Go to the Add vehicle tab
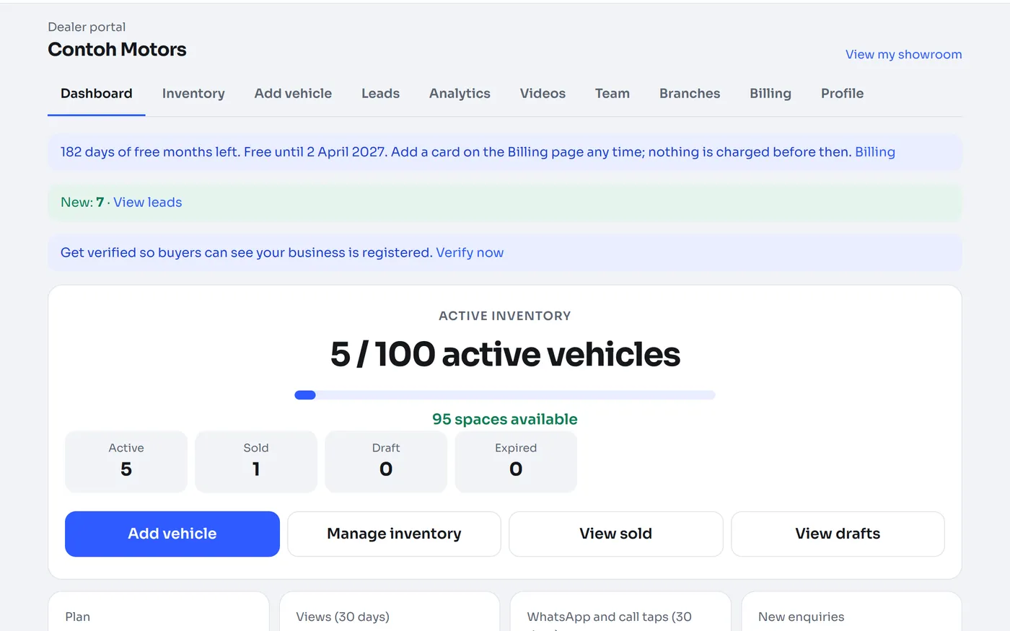 [x=293, y=94]
